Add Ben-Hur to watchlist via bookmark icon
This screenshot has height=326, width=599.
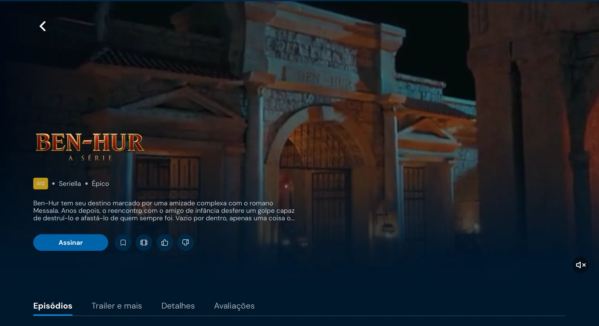(x=123, y=243)
